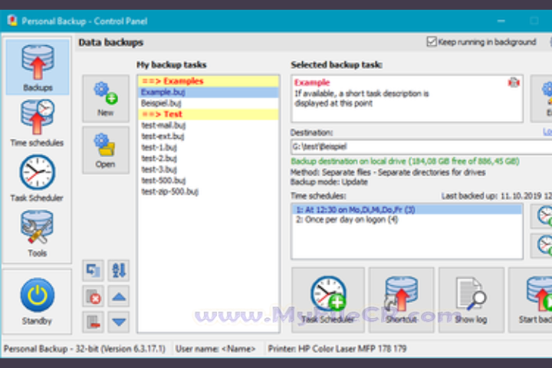Select Example.buj in the backup task list
Screen dimensions: 552x368
pos(209,92)
